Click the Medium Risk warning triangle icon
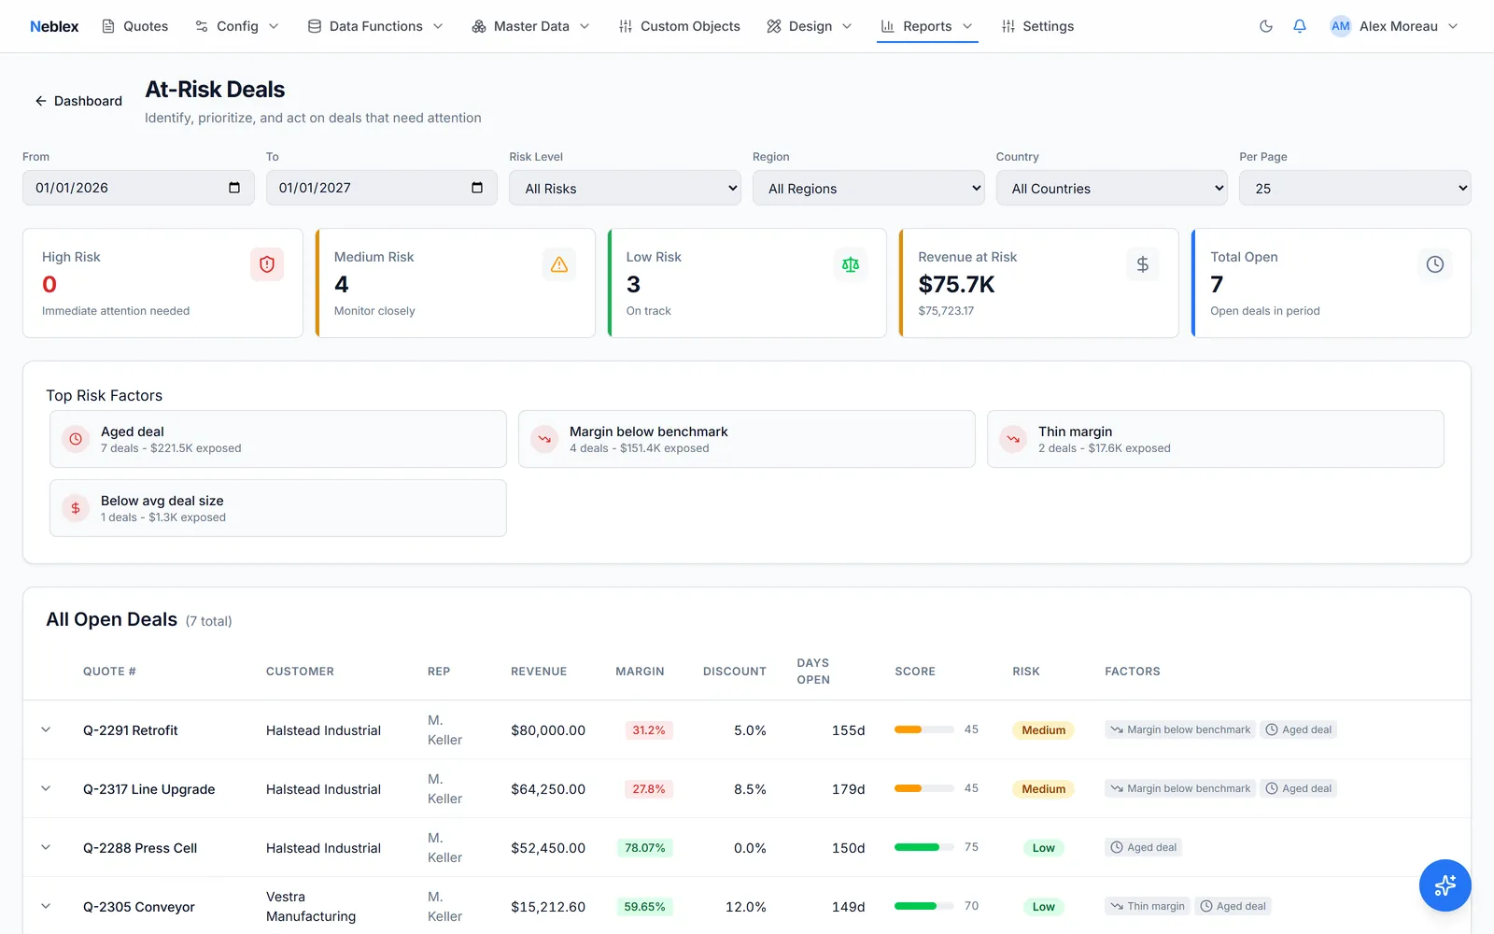 (x=559, y=264)
